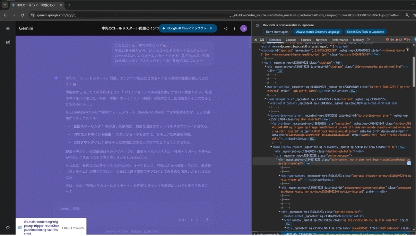Image resolution: width=416 pixels, height=236 pixels.
Task: Collapse the chat-window node
Action: point(282,220)
